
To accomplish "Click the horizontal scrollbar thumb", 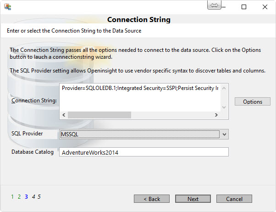I will click(x=99, y=115).
